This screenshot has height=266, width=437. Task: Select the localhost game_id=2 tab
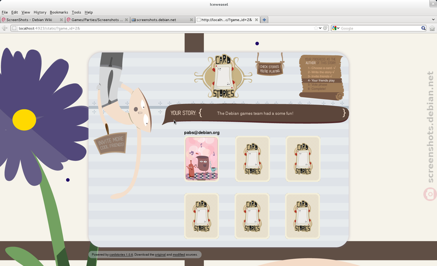coord(227,20)
